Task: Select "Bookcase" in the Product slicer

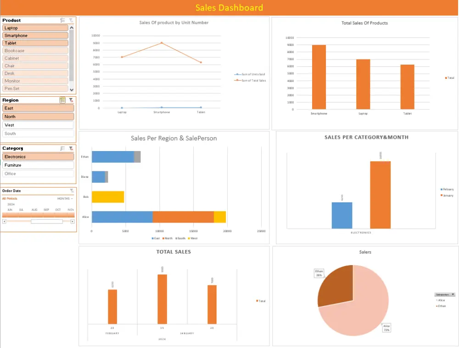Action: (35, 50)
